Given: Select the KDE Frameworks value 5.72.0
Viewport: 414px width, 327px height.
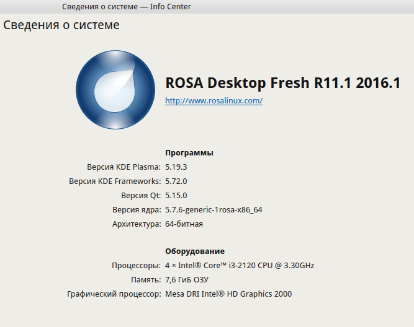Looking at the screenshot, I should [x=176, y=181].
